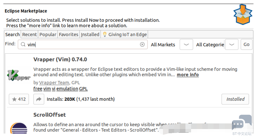Click the Installed button for Vrapper
The width and height of the screenshot is (254, 138).
point(235,99)
